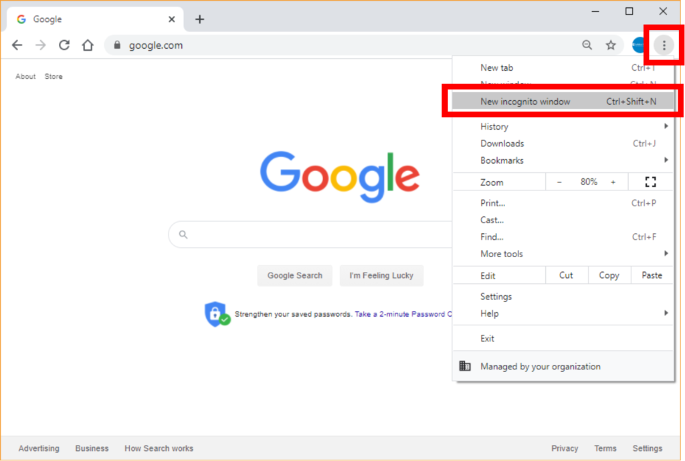Click the lock icon in address bar
The image size is (685, 461).
click(x=117, y=45)
